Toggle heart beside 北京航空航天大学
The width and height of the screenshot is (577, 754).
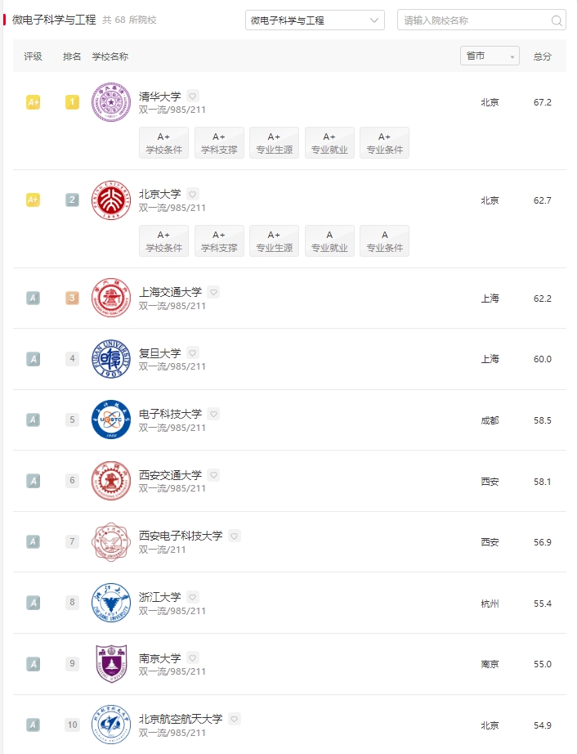coord(234,719)
